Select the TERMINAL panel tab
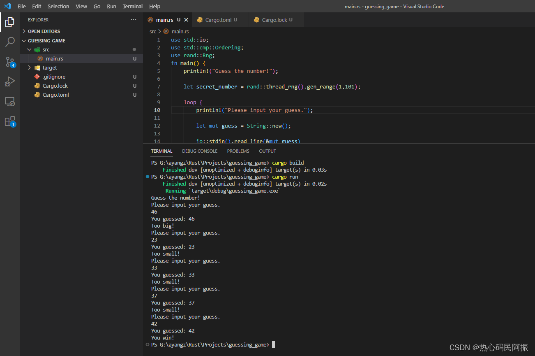This screenshot has width=535, height=356. (x=161, y=151)
